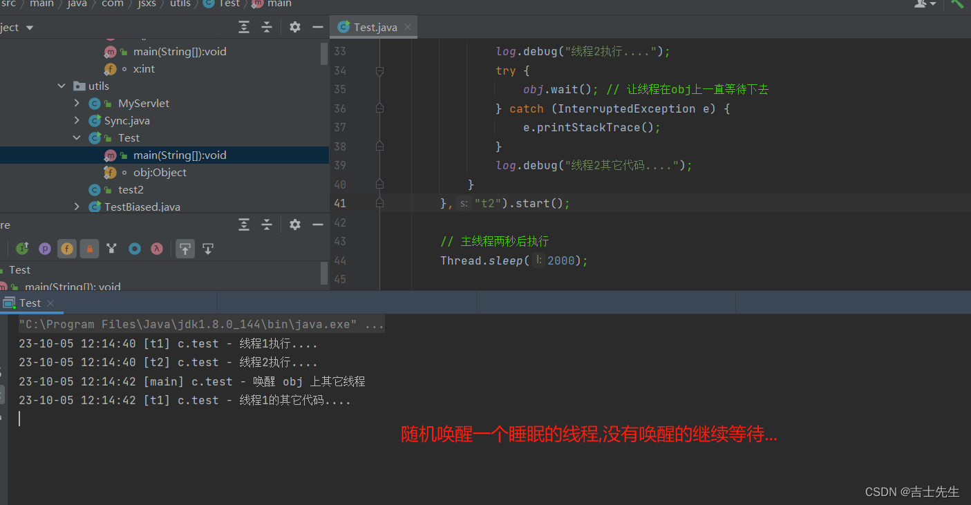971x505 pixels.
Task: Toggle Show anonymous classes blue circle
Action: 135,249
